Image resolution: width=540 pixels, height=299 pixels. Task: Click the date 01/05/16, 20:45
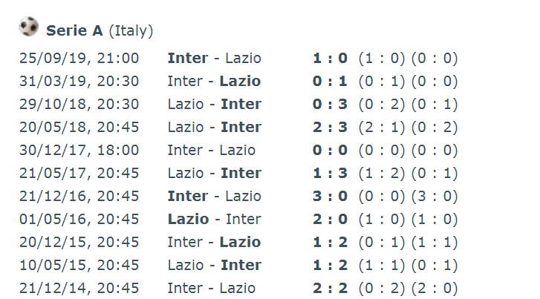click(x=79, y=219)
